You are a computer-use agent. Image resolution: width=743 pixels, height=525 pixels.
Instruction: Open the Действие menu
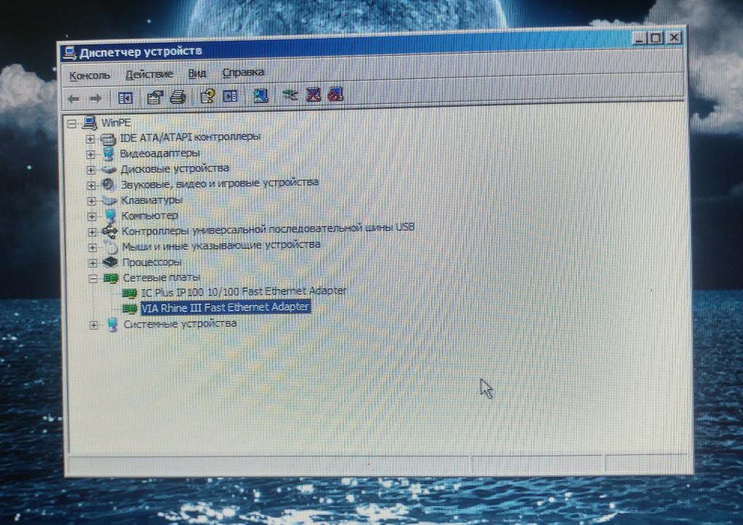pos(149,75)
